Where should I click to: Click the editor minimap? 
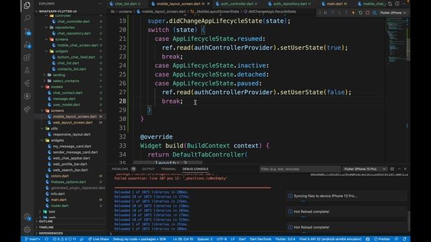click(397, 41)
